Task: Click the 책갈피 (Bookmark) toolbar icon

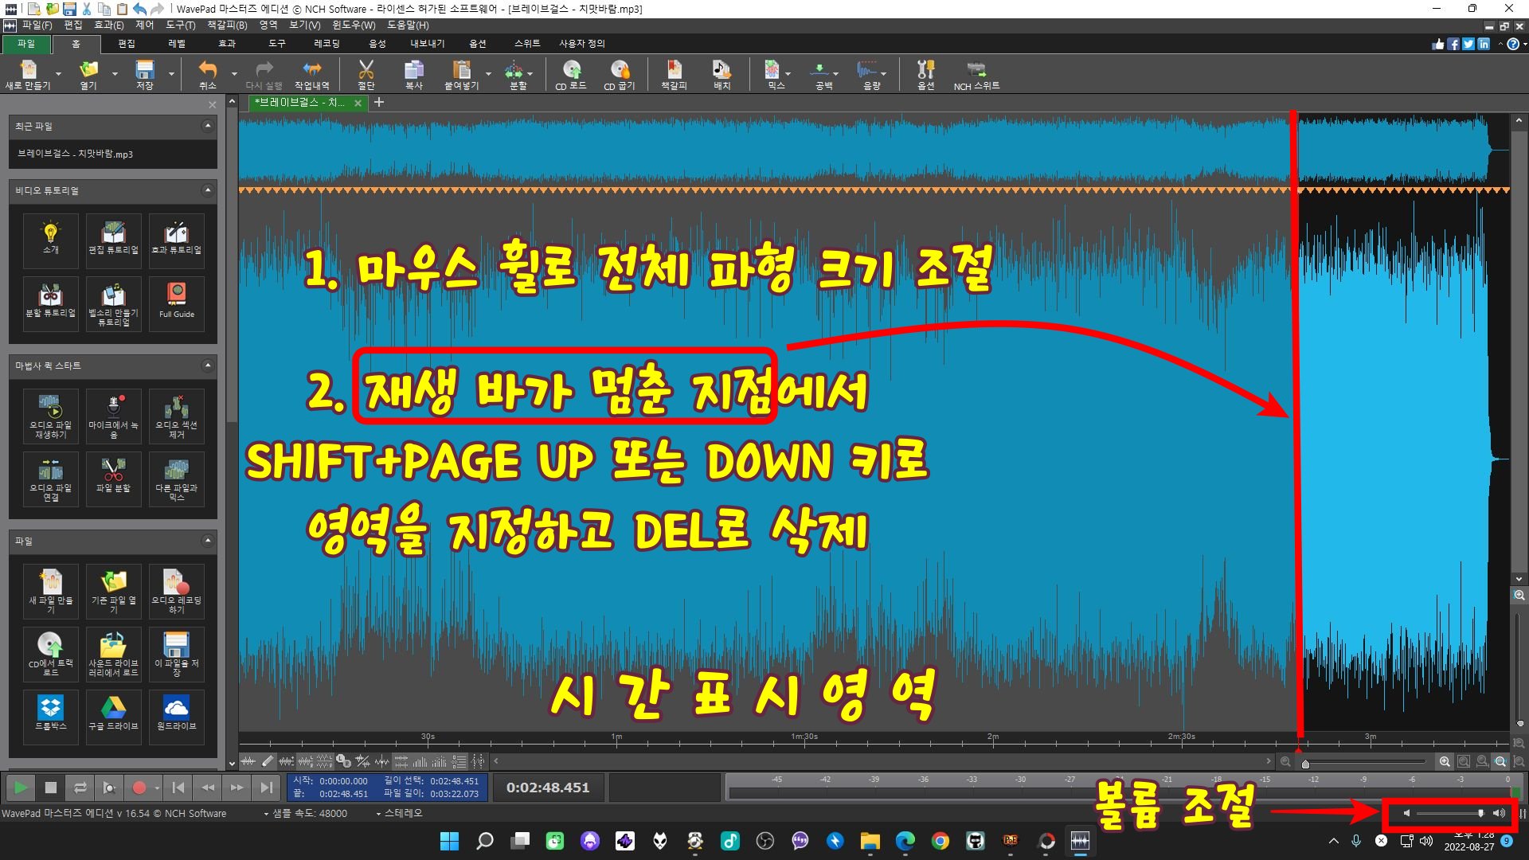Action: coord(674,74)
